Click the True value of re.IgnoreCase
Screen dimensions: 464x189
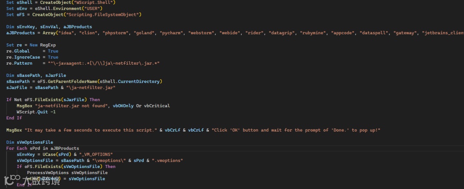click(53, 57)
